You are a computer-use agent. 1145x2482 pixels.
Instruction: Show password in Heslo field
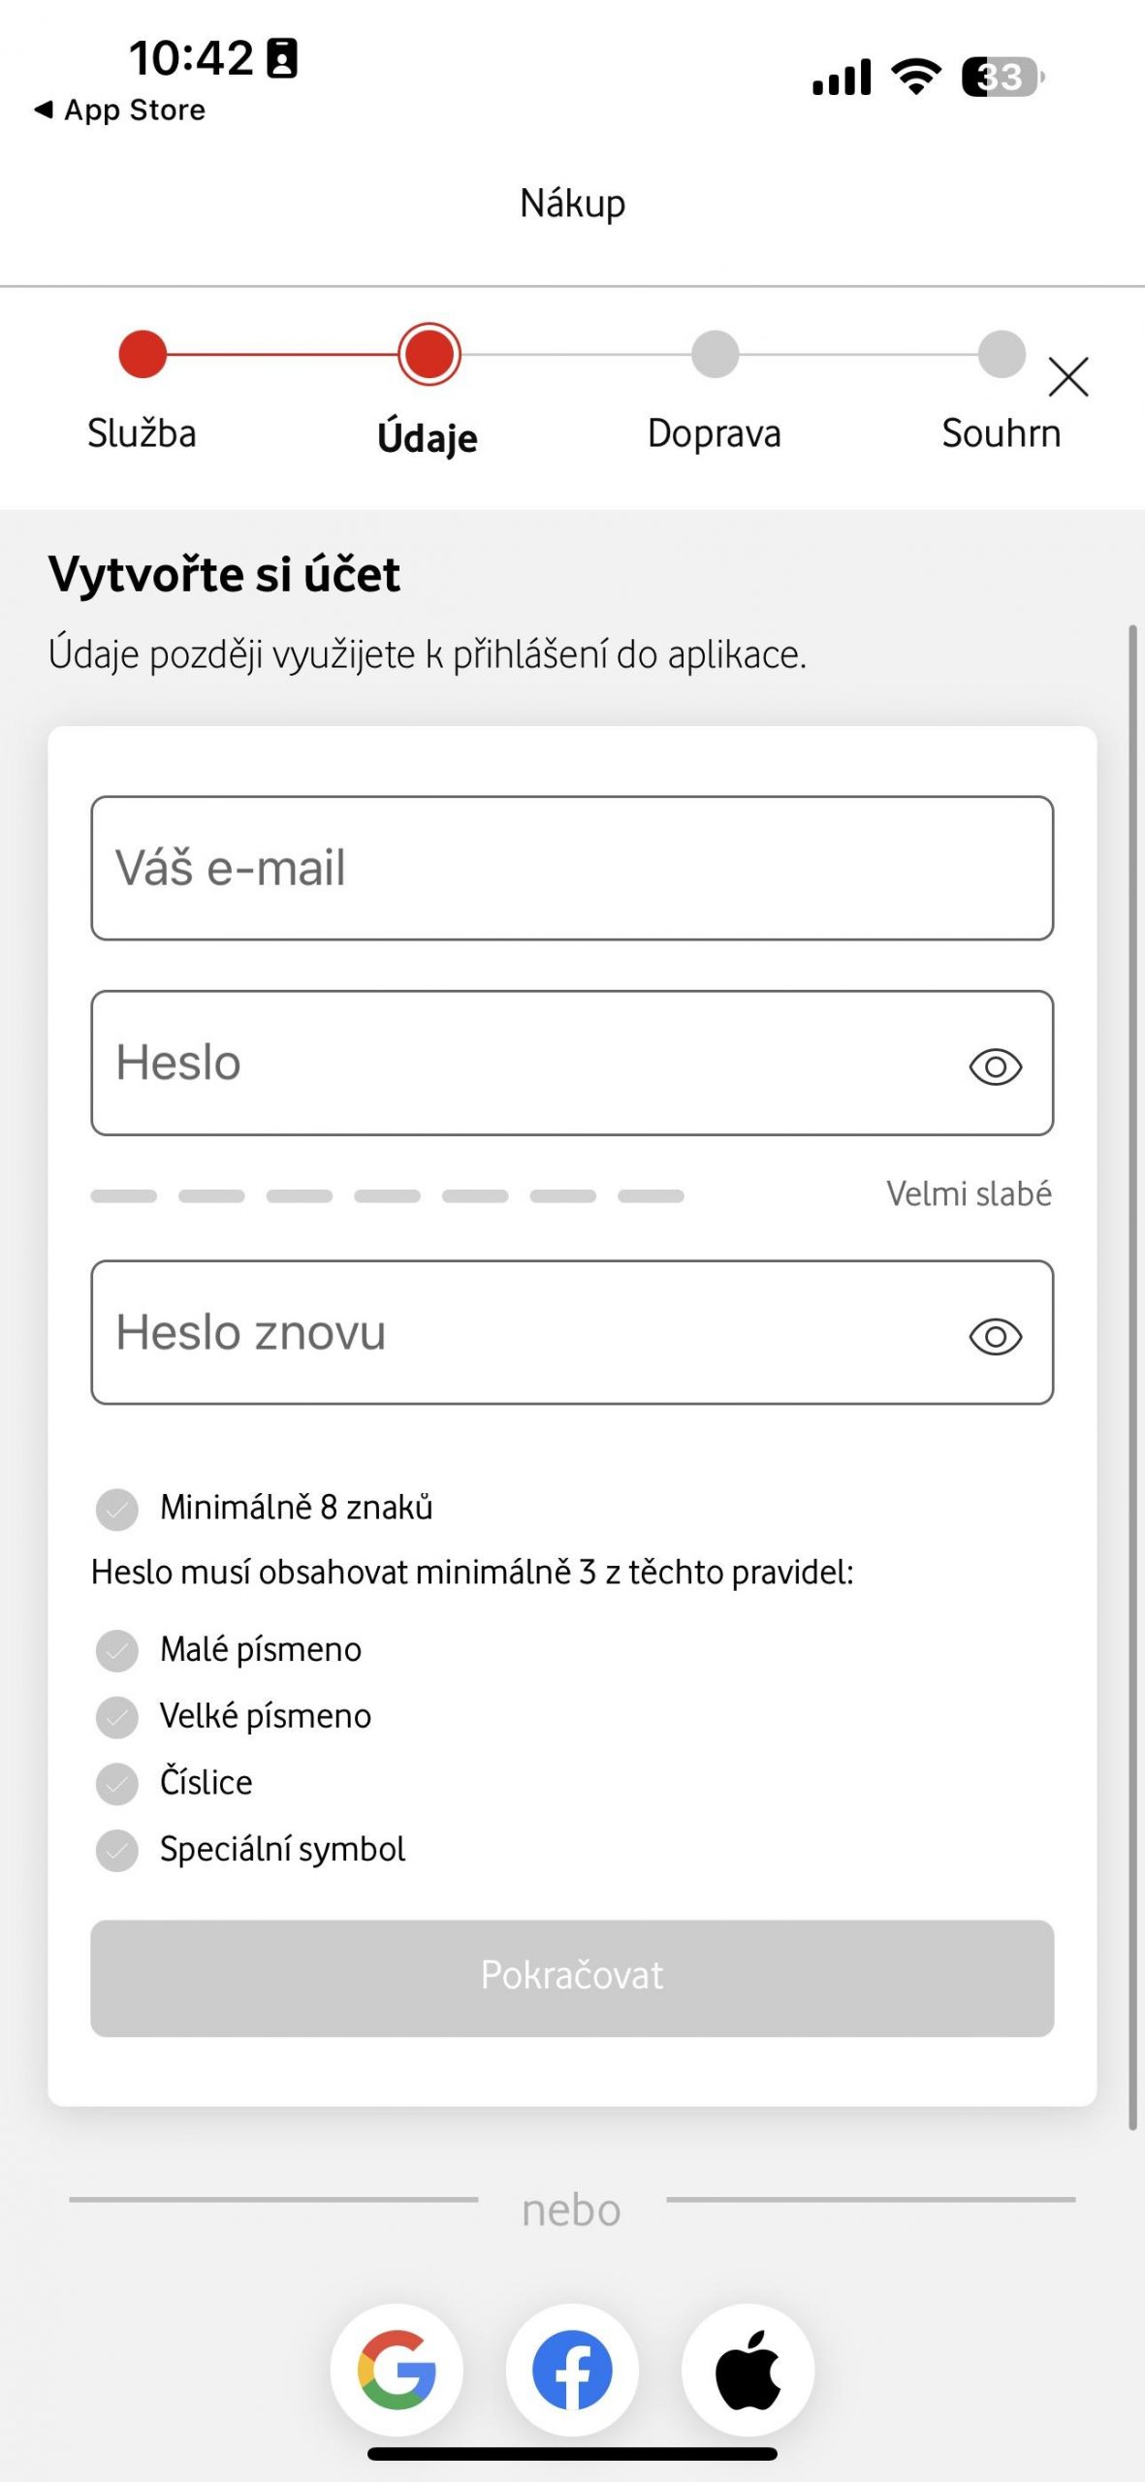pyautogui.click(x=996, y=1066)
